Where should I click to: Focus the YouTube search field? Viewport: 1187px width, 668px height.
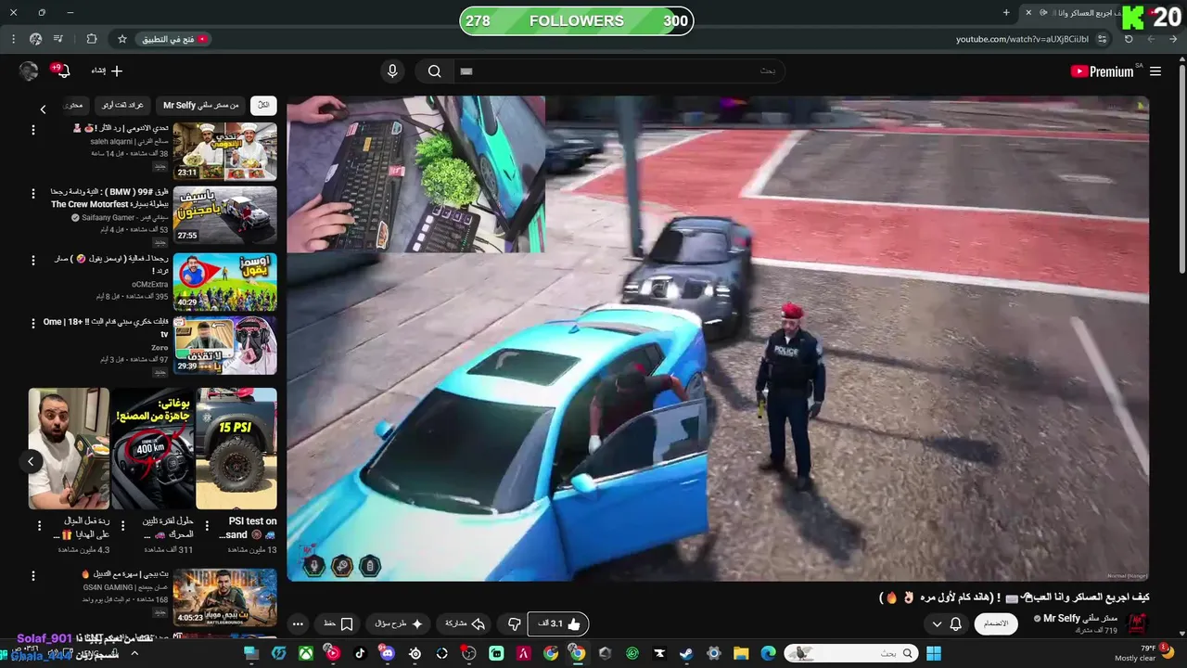coord(619,71)
